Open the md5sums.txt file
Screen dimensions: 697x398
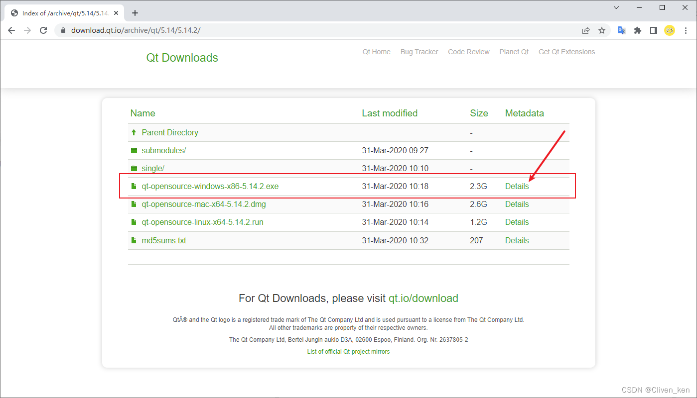click(164, 240)
